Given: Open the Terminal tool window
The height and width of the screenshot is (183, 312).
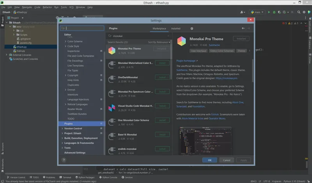Looking at the screenshot, I should click(x=65, y=177).
